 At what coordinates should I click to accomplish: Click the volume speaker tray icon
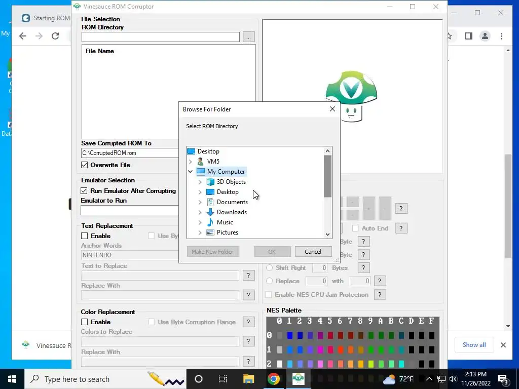[x=454, y=379]
